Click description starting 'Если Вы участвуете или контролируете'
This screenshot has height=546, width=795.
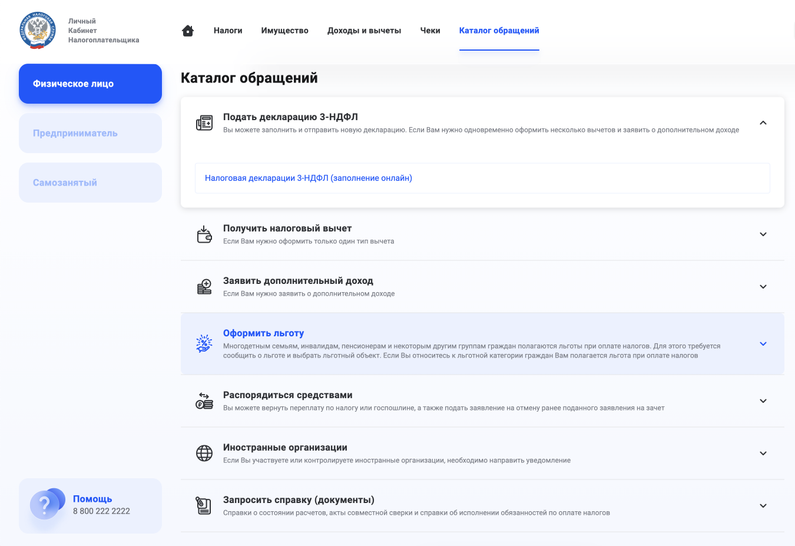point(397,460)
